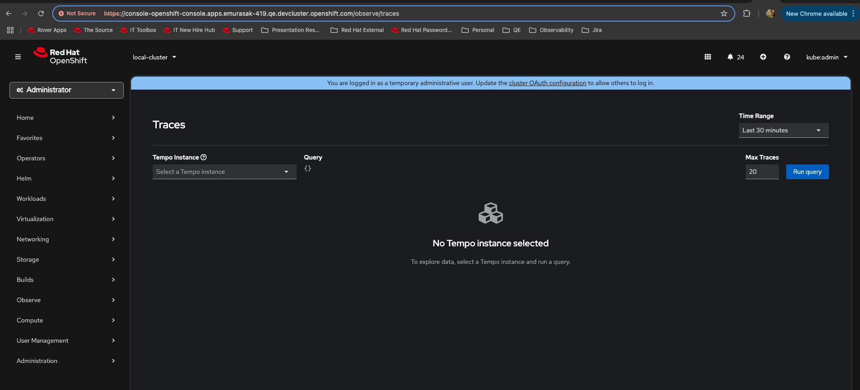The height and width of the screenshot is (390, 860).
Task: Open the Red Hat External bookmark folder
Action: 357,30
